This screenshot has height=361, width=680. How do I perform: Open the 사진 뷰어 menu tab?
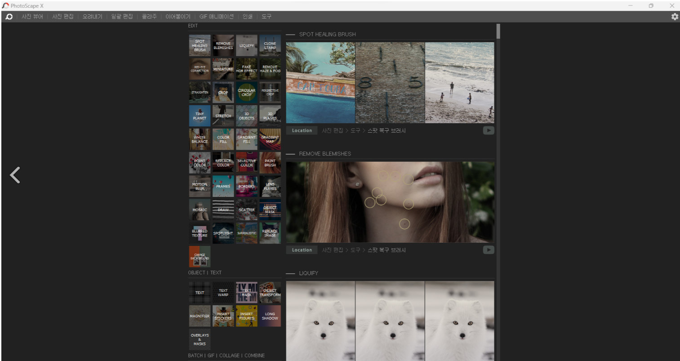[32, 17]
